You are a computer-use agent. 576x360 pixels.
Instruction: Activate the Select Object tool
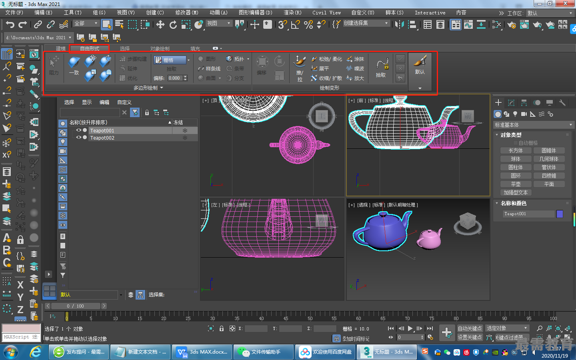[x=107, y=24]
